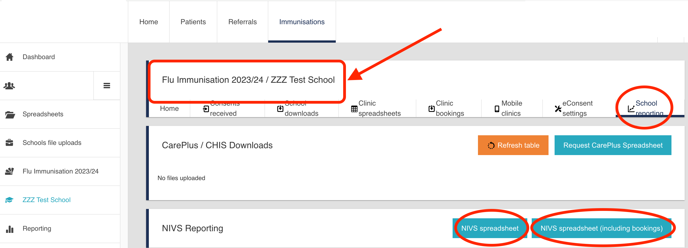Click the Schools file uploads briefcase icon

9,143
